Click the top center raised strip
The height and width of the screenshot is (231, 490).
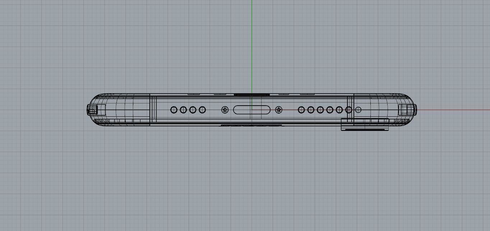tap(251, 95)
